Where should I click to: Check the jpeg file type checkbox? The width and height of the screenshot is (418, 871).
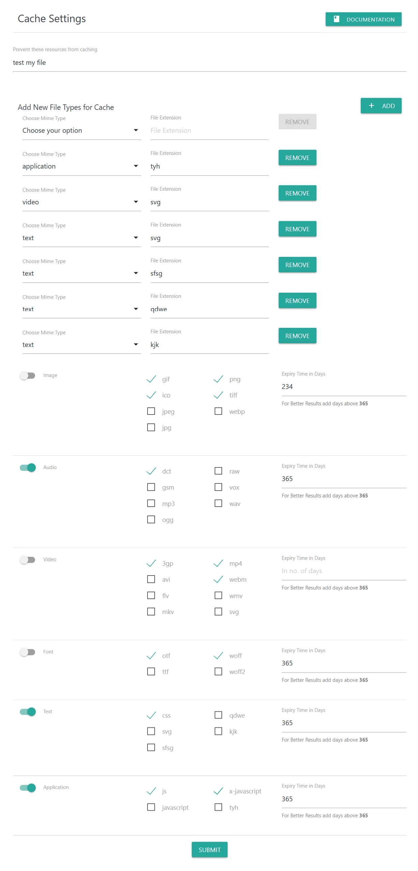pos(151,411)
